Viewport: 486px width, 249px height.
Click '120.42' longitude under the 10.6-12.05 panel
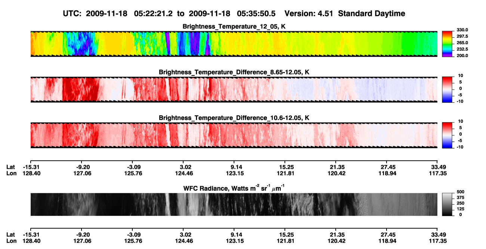(336, 174)
